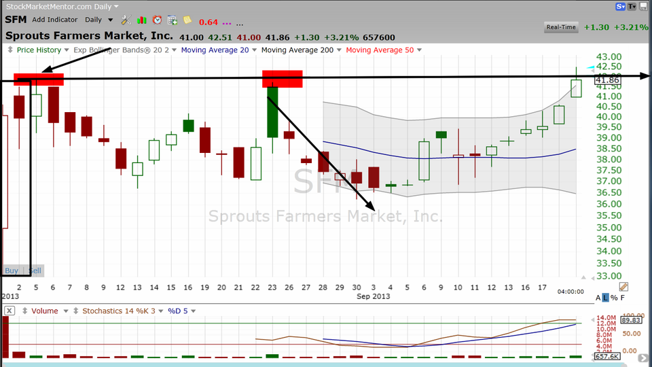
Task: Expand Stochastics 14 %K 3 dropdown
Action: pyautogui.click(x=160, y=311)
